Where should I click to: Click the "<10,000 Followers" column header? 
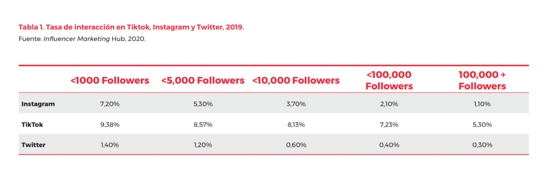click(x=296, y=81)
